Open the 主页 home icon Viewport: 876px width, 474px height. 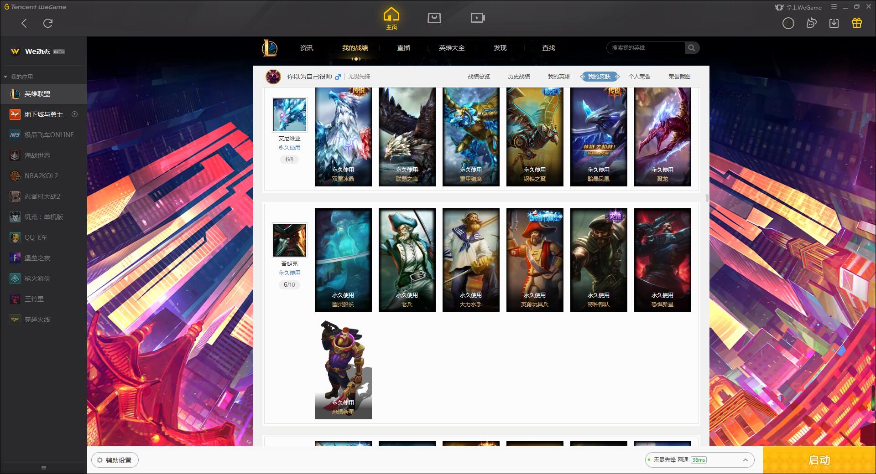point(391,19)
